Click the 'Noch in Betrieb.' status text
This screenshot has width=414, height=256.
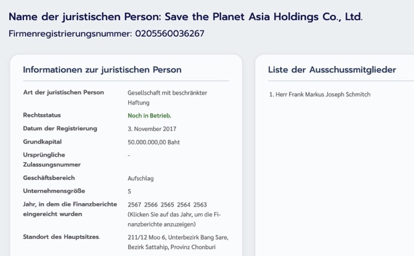coord(149,116)
